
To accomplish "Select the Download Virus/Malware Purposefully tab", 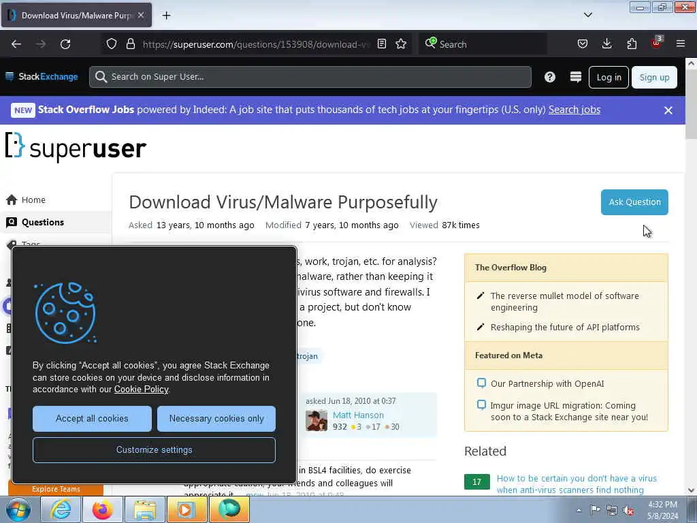I will pyautogui.click(x=76, y=15).
